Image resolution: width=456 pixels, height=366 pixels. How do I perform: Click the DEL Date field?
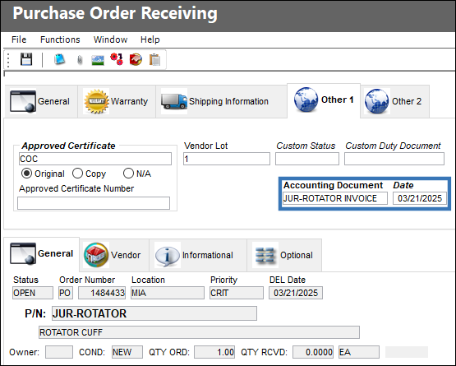point(296,293)
